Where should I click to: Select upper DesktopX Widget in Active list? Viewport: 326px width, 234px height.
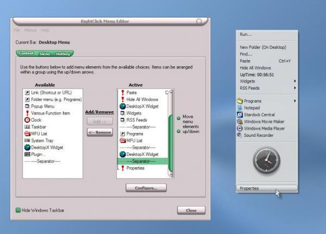click(143, 106)
